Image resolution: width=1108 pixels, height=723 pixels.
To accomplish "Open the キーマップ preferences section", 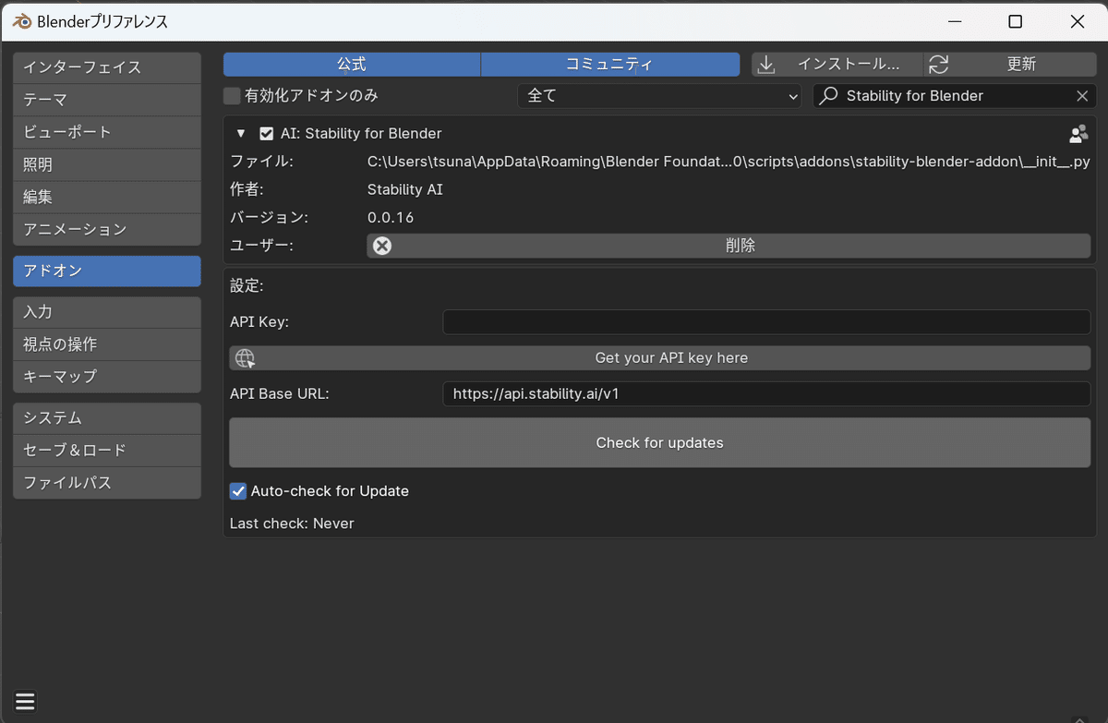I will point(106,377).
